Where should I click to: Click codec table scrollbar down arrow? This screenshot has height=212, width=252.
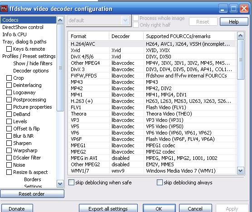240,170
